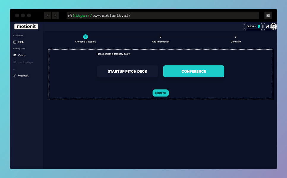This screenshot has width=287, height=178.
Task: Click the 'Coming Soon' sidebar heading
Action: pyautogui.click(x=19, y=49)
